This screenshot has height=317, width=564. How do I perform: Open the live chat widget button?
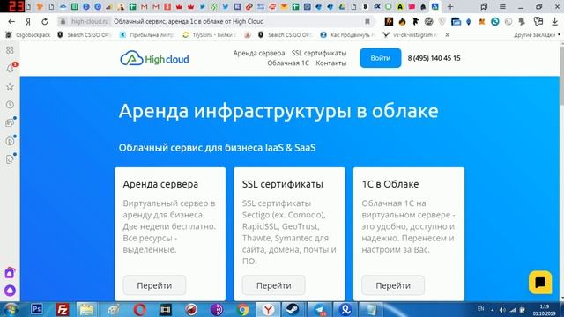(540, 282)
